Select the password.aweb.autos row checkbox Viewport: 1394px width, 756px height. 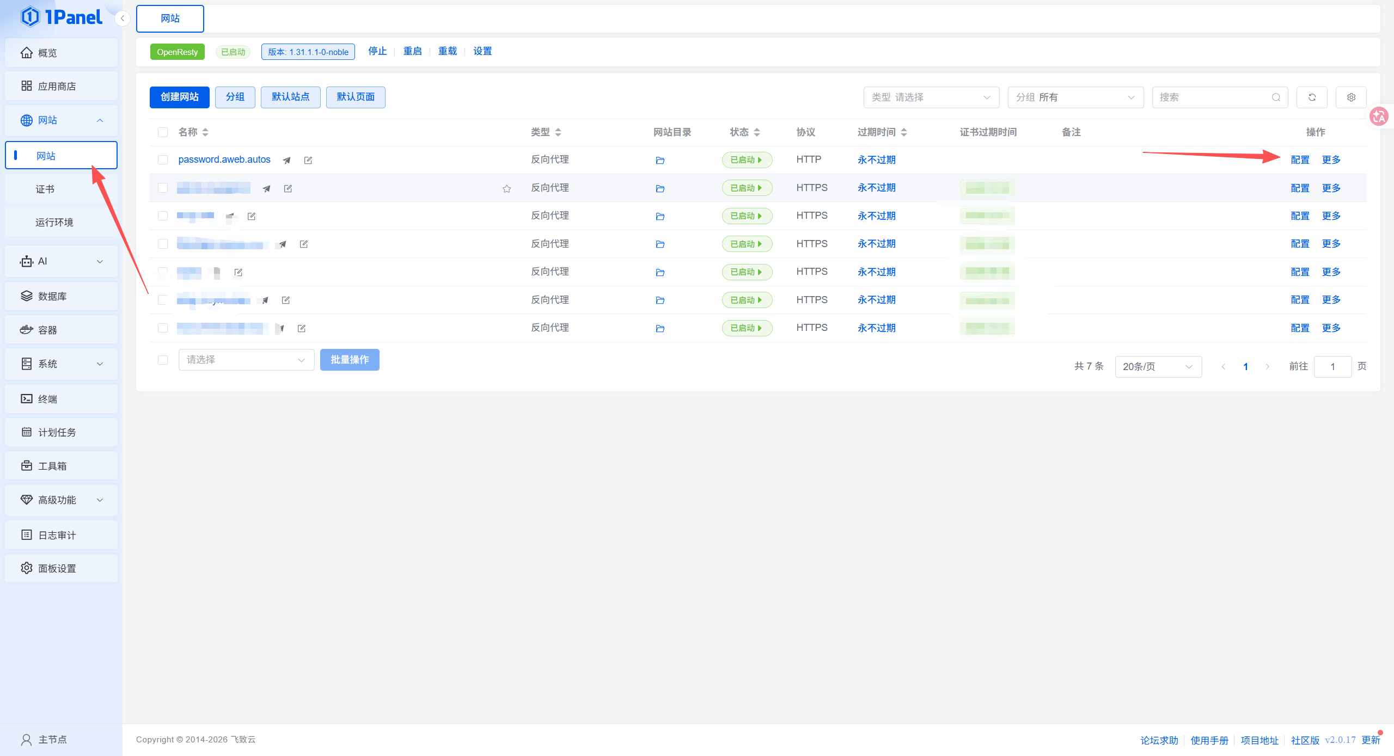tap(162, 159)
